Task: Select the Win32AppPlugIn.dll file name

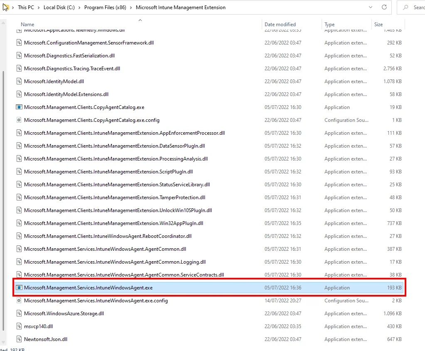Action: [x=113, y=223]
